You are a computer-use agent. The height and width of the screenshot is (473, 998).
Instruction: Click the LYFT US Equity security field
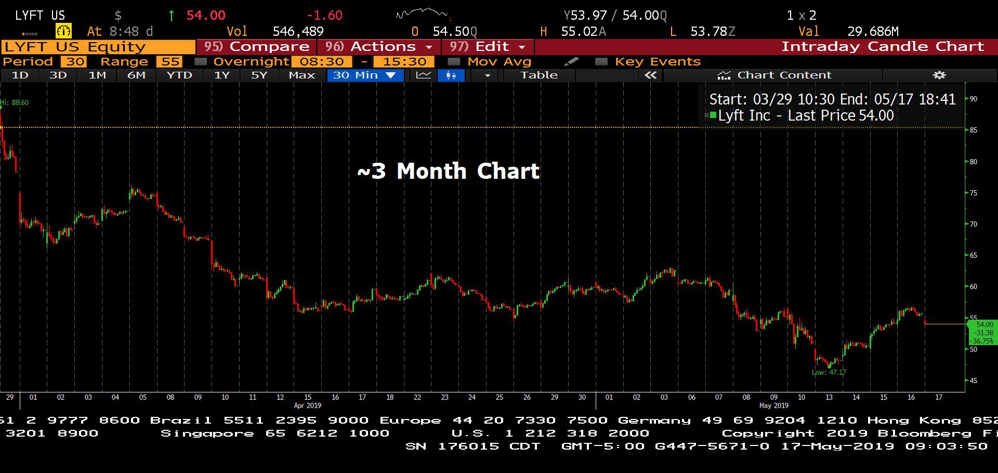[98, 47]
